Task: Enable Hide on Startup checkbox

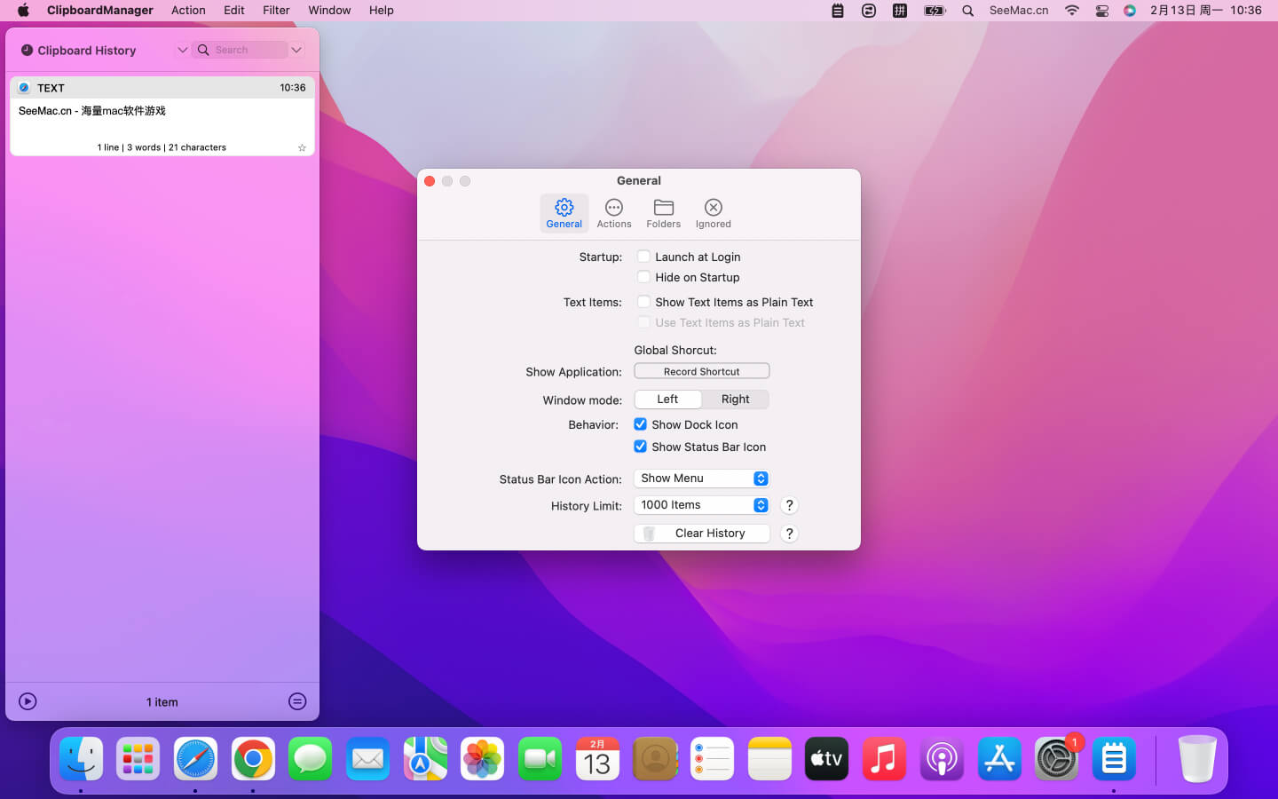Action: (x=643, y=277)
